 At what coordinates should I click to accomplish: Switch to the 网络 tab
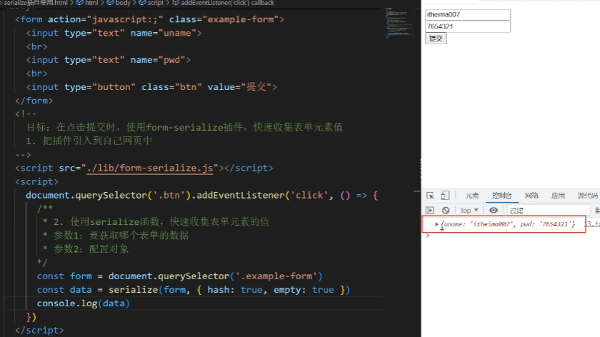coord(531,196)
